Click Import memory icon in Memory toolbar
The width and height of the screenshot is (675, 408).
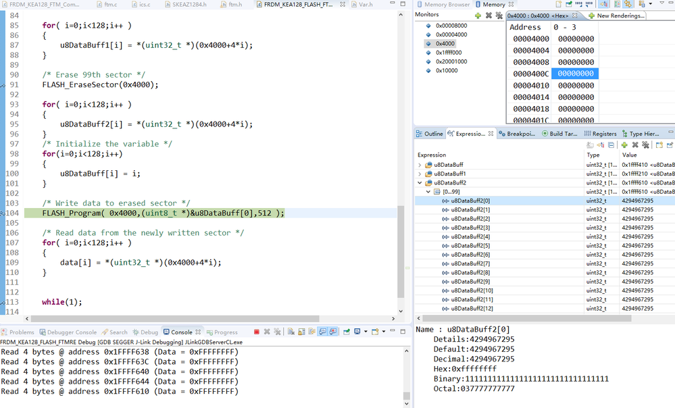click(x=578, y=4)
